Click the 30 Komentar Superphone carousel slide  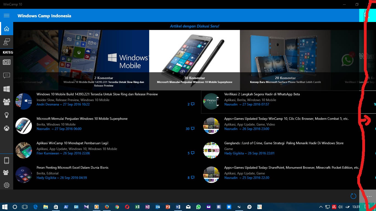tap(195, 60)
